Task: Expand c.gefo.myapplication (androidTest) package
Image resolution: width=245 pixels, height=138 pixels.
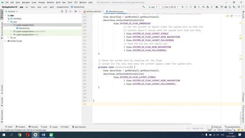Action: (11, 31)
